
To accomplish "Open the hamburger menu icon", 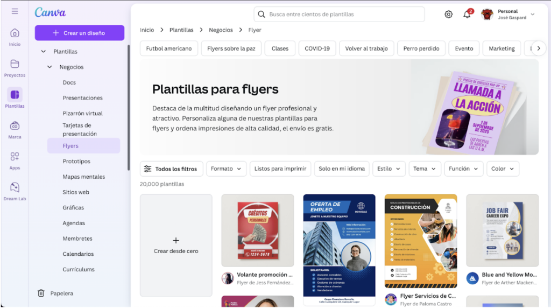I will click(x=15, y=11).
